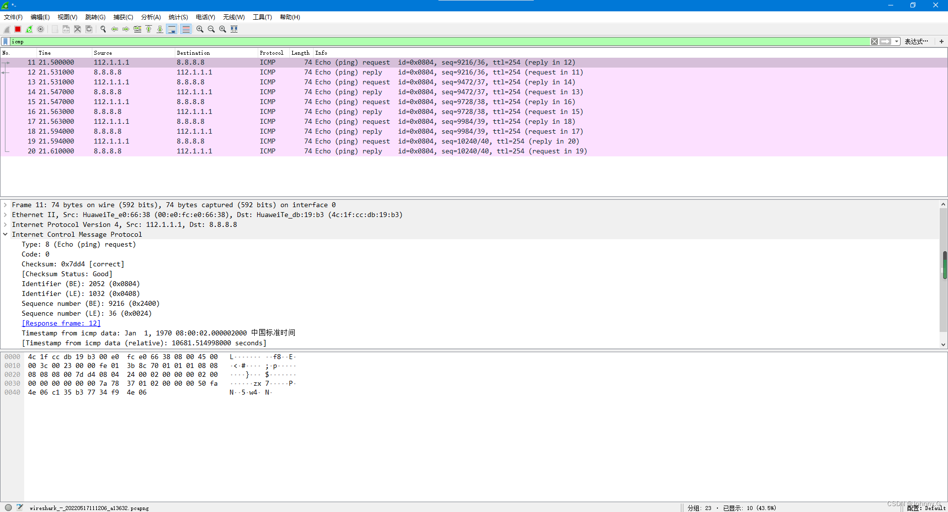Open the 捕获(C) menu
Image resolution: width=948 pixels, height=512 pixels.
click(x=123, y=17)
